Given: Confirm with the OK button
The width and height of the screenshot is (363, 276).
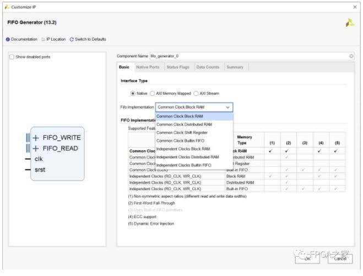Looking at the screenshot, I should [x=307, y=258].
